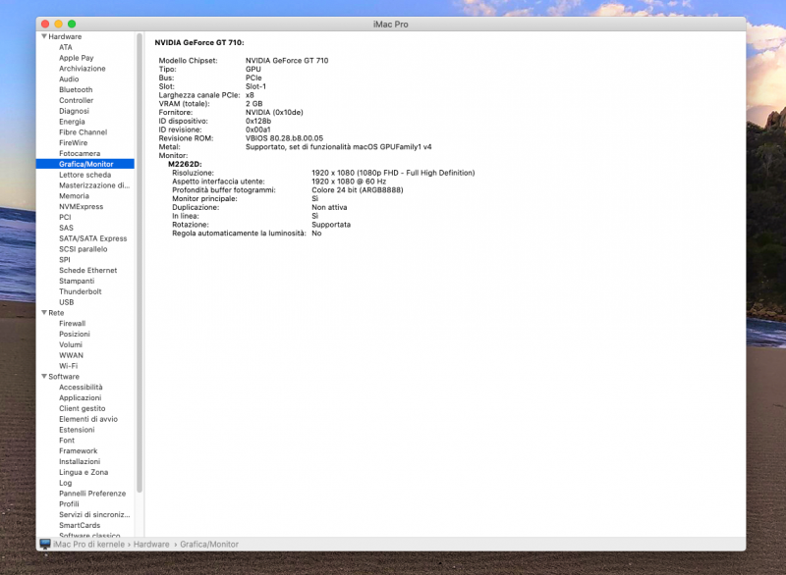Open the Controller entry
The width and height of the screenshot is (786, 575).
coord(77,101)
